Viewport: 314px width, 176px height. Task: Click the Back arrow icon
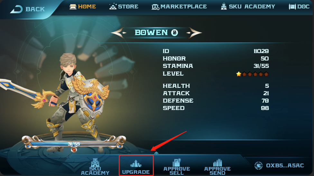(16, 9)
